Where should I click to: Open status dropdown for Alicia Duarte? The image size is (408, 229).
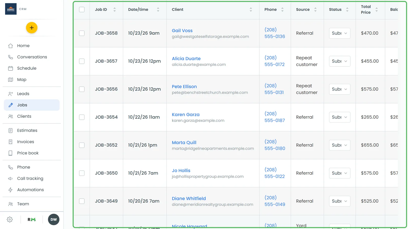point(340,61)
